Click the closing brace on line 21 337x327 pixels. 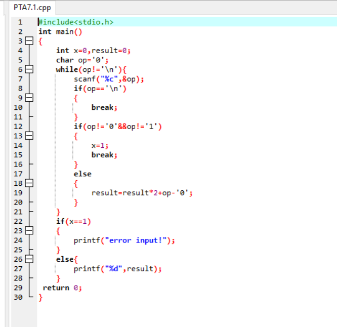pos(58,212)
